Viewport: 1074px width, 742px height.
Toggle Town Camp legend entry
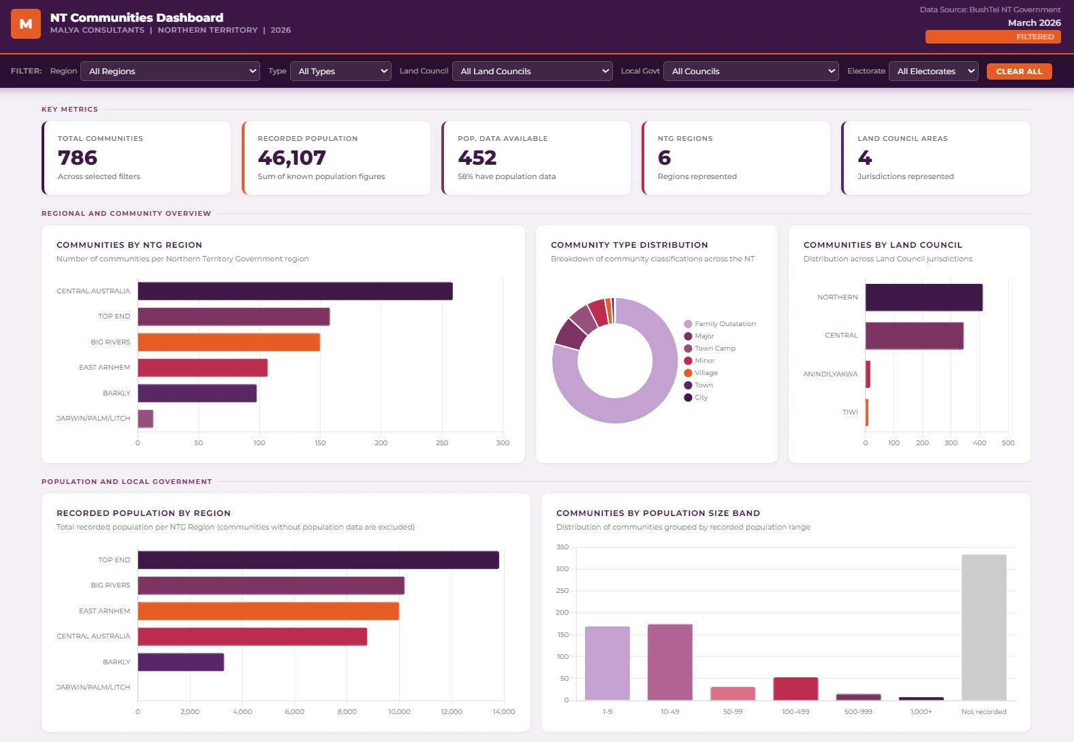710,349
